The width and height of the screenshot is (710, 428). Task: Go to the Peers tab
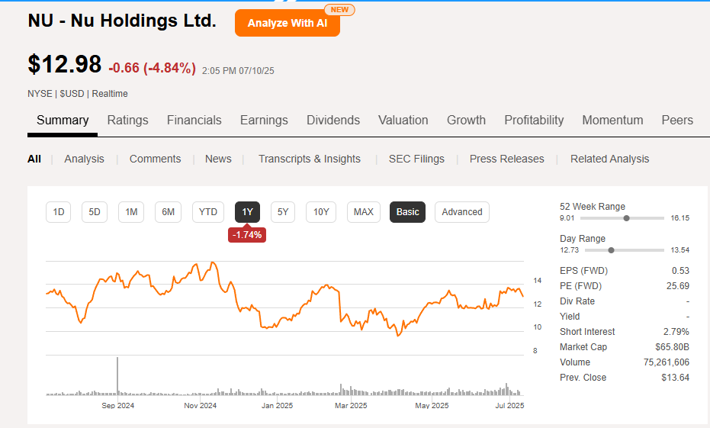(677, 120)
